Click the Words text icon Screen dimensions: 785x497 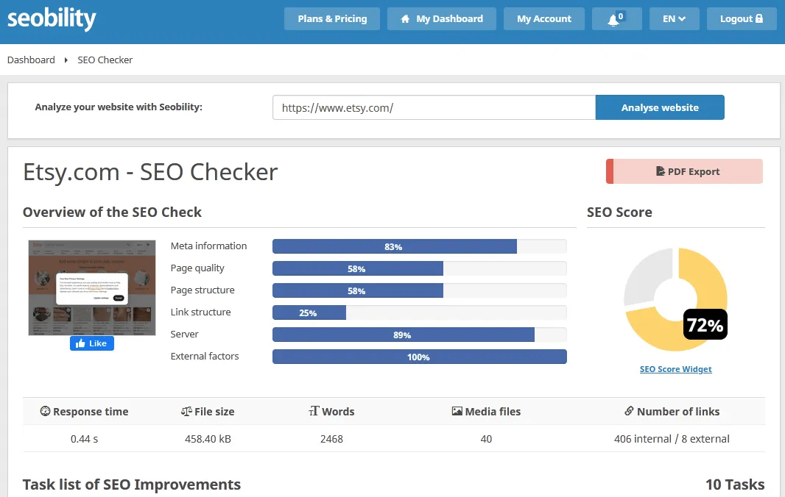(314, 412)
